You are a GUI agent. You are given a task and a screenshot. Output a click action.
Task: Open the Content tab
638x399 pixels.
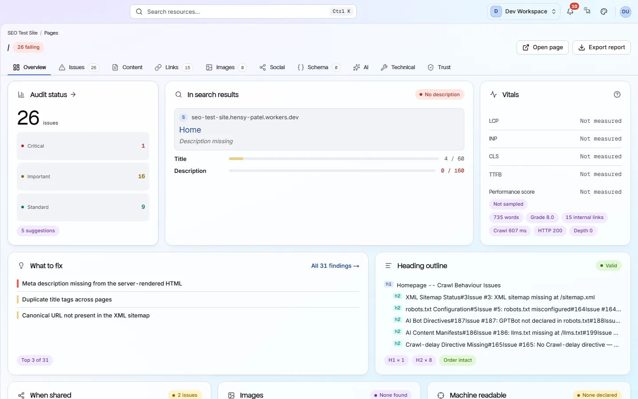pyautogui.click(x=128, y=67)
